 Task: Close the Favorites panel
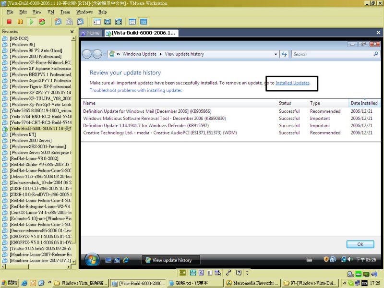click(x=72, y=32)
